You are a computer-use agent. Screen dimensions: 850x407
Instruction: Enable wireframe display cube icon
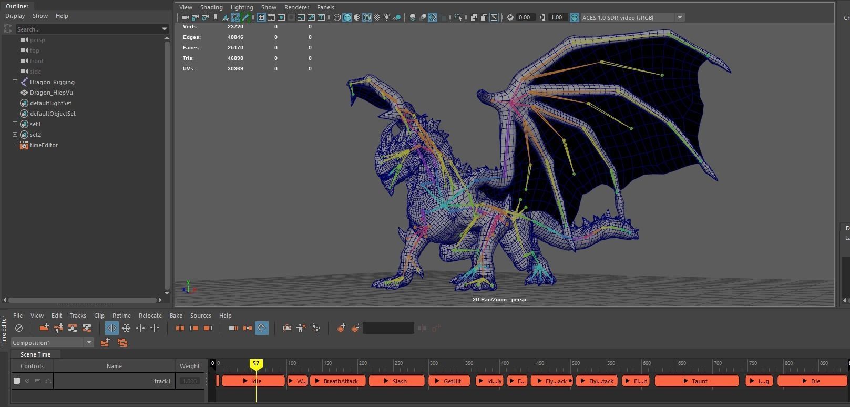coord(337,17)
